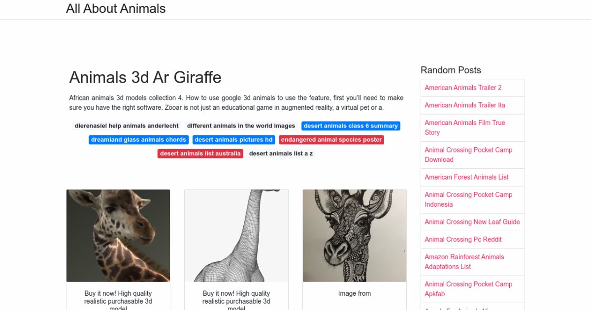Select 'different animals in the world images' tag
Viewport: 591px width, 310px height.
tap(241, 126)
